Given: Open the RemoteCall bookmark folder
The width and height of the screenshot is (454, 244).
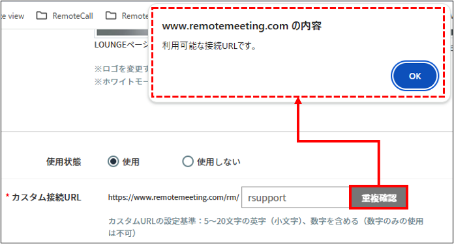Looking at the screenshot, I should (65, 16).
